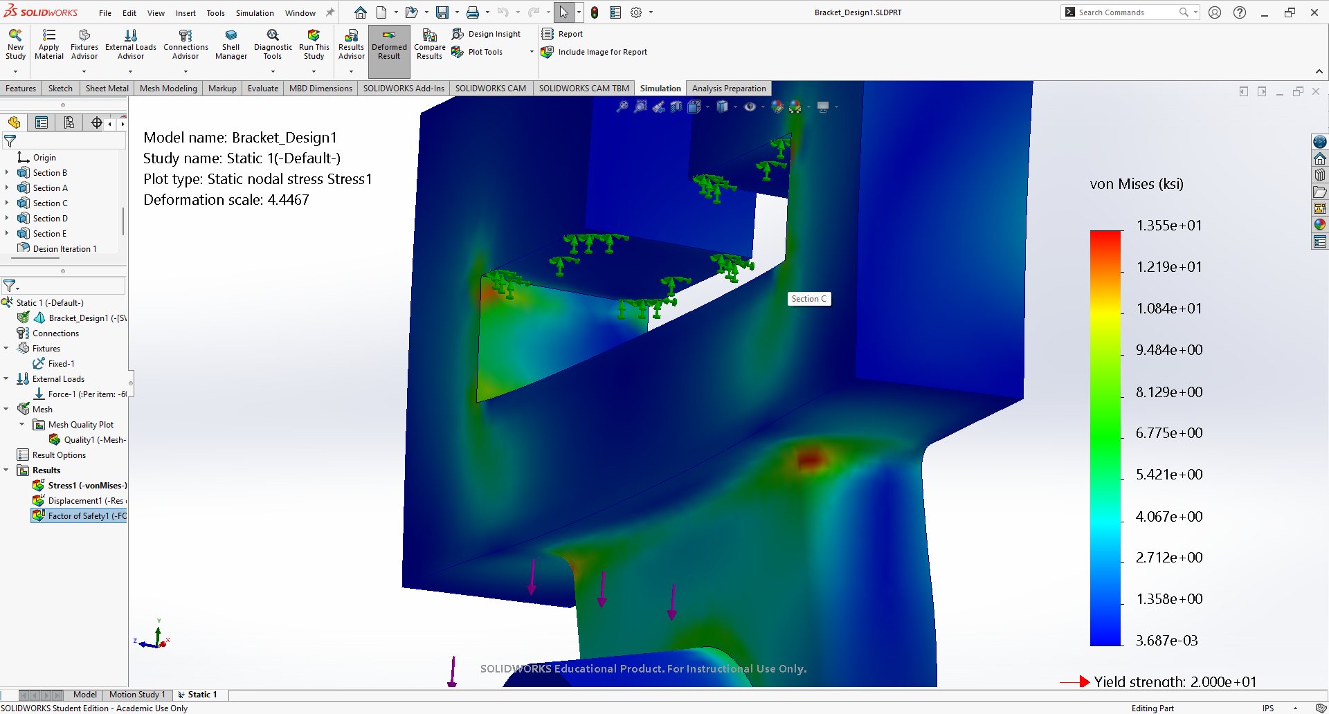Switch to the Model bottom tab

pos(85,695)
